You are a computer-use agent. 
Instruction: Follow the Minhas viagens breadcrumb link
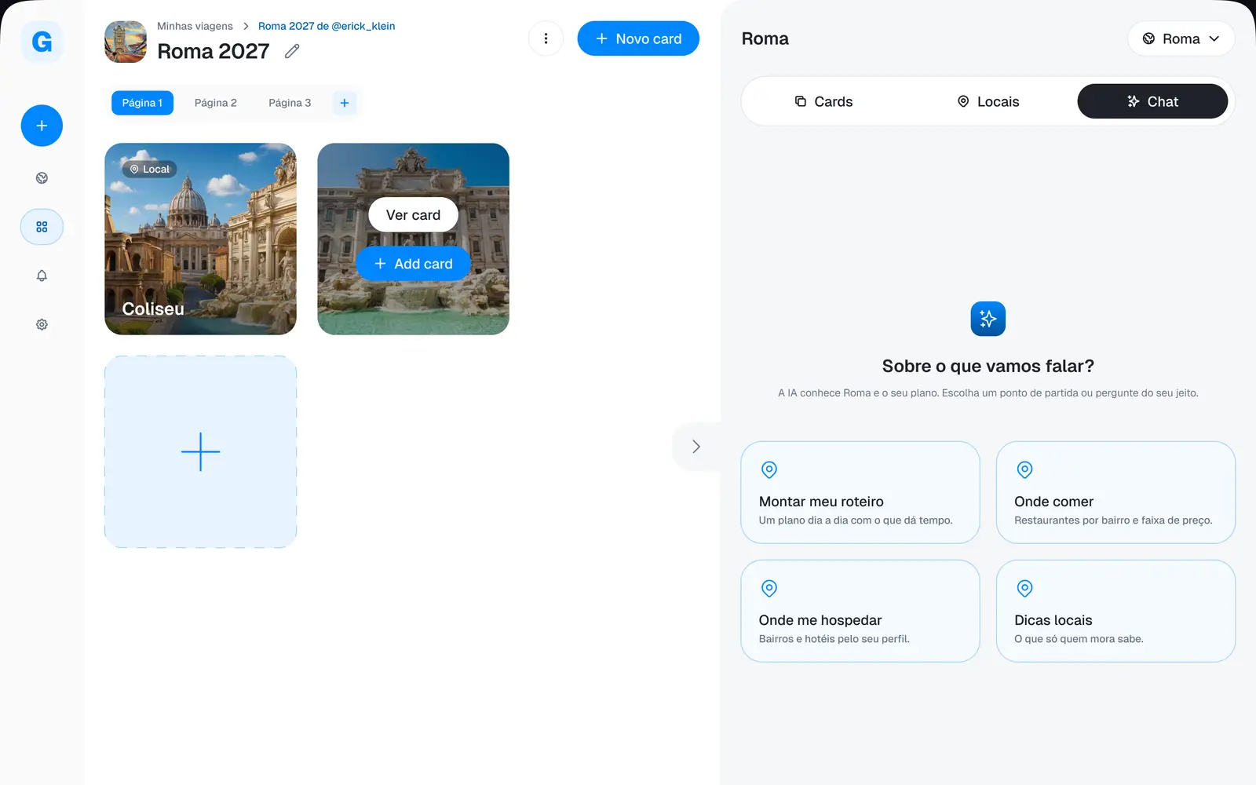(195, 26)
